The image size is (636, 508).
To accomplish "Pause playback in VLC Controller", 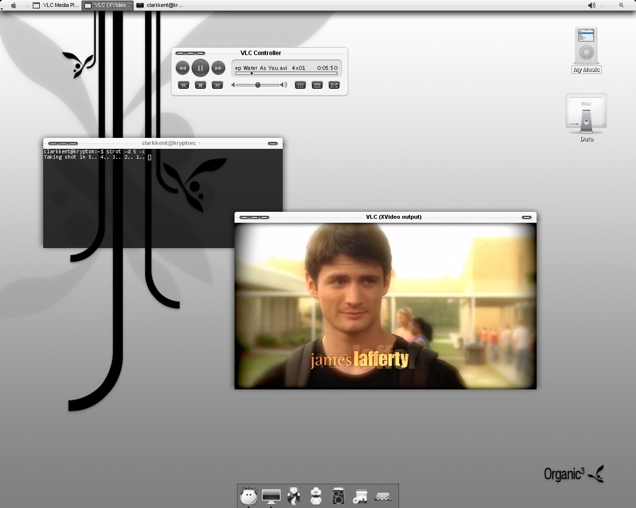I will coord(200,68).
